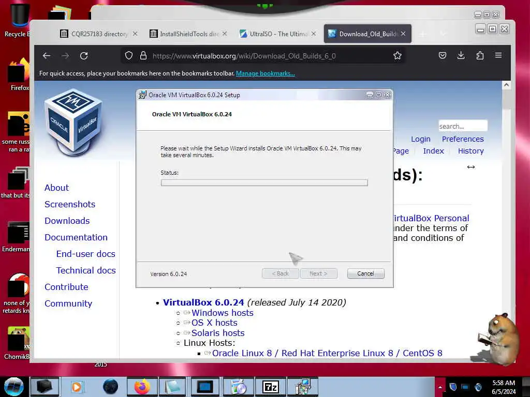Open the Firefox desktop shortcut
The image size is (530, 397).
pyautogui.click(x=19, y=74)
